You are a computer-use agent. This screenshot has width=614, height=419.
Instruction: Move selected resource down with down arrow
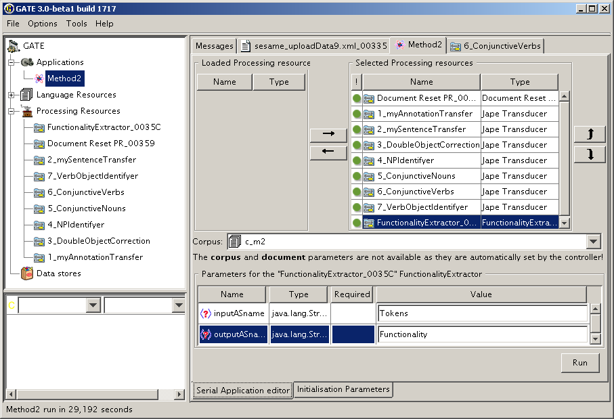[590, 154]
